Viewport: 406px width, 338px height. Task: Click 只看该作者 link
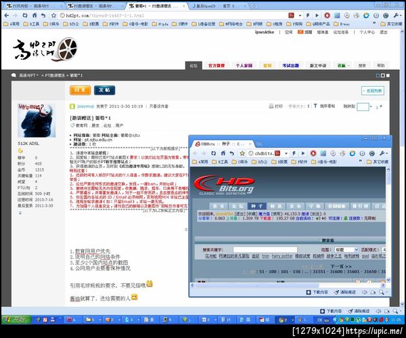pyautogui.click(x=159, y=106)
